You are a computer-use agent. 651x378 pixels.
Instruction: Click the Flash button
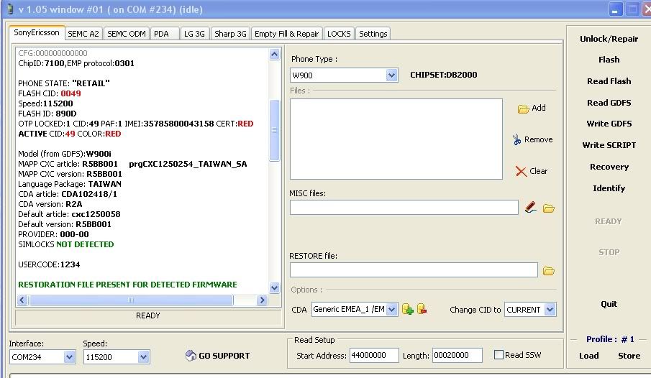click(609, 60)
